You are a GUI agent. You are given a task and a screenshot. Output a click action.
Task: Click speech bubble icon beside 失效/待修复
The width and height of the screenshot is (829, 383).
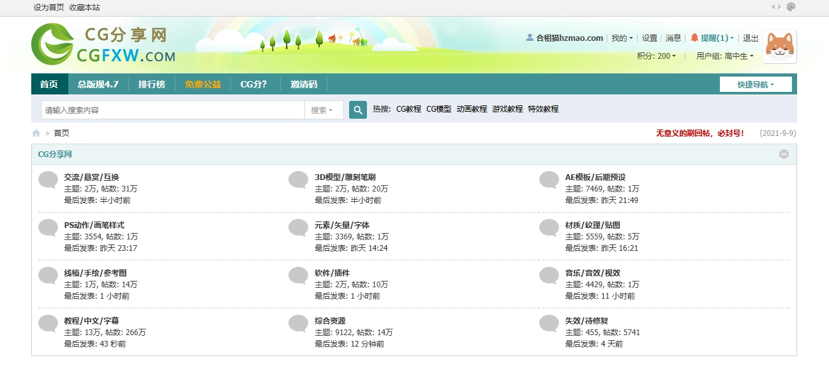tap(549, 324)
